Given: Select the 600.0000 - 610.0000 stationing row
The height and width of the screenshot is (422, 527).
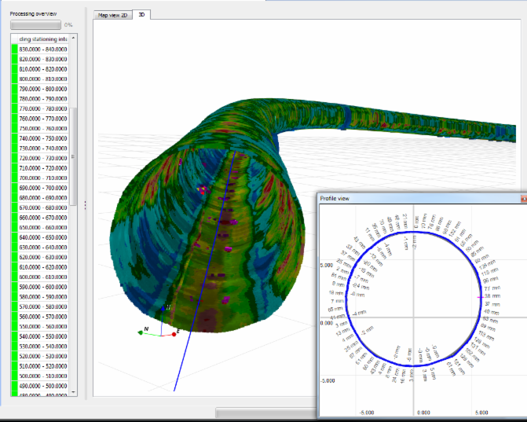Looking at the screenshot, I should pyautogui.click(x=42, y=277).
